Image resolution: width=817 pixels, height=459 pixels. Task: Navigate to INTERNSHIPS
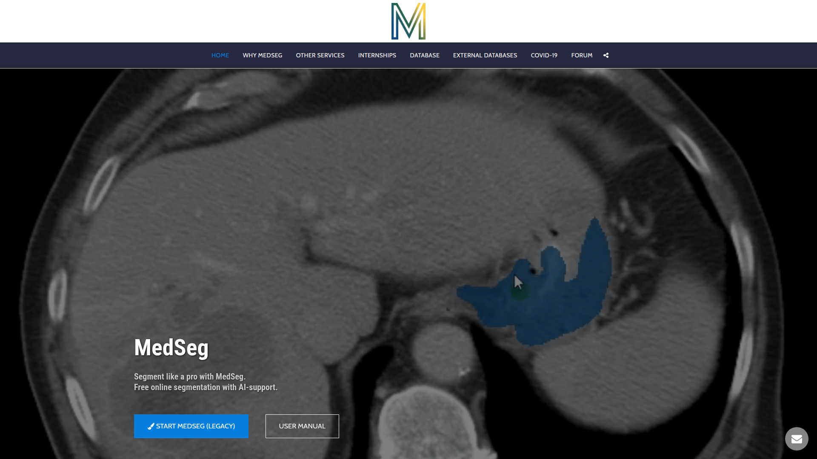pos(377,55)
